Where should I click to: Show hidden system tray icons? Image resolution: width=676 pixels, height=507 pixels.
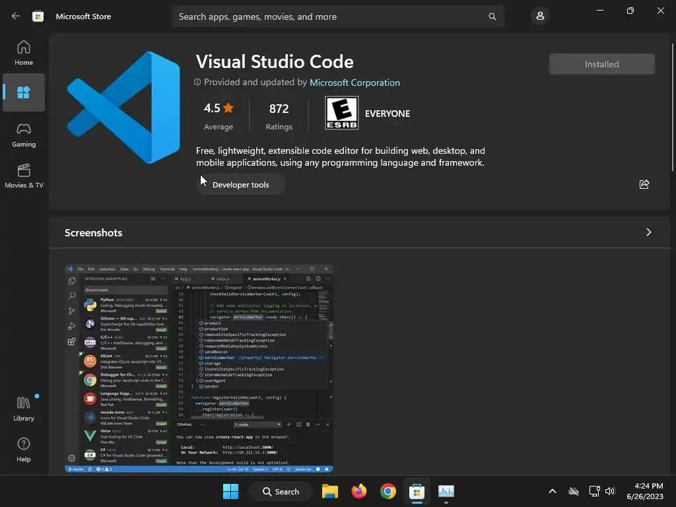pos(553,491)
